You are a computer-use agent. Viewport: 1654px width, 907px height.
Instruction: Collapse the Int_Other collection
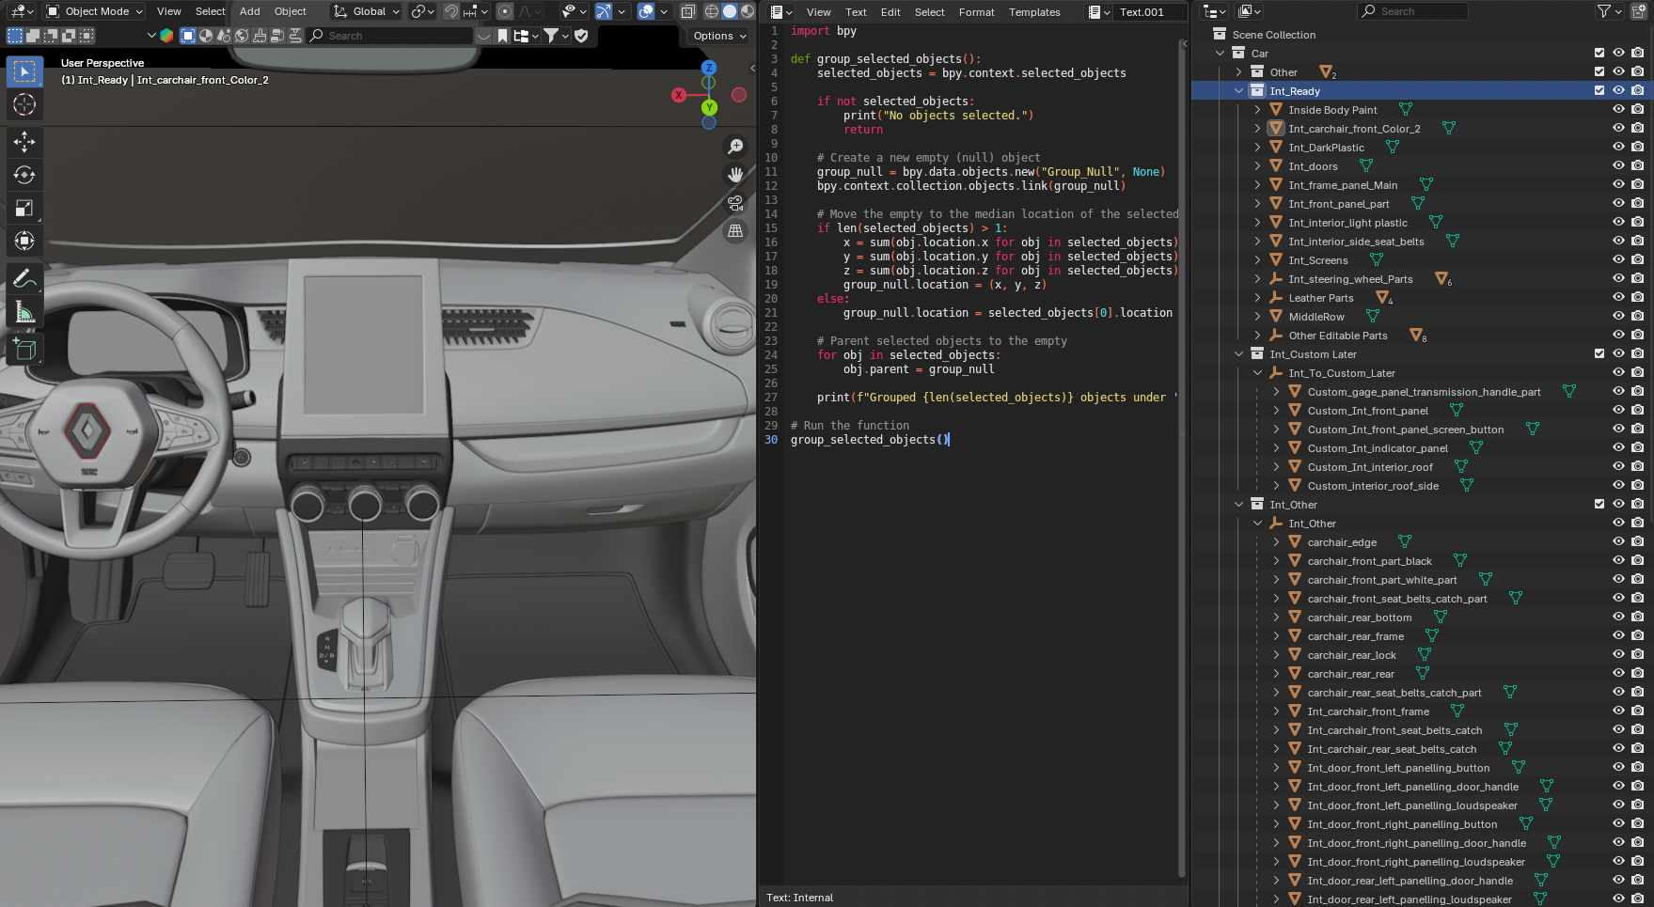click(1238, 505)
